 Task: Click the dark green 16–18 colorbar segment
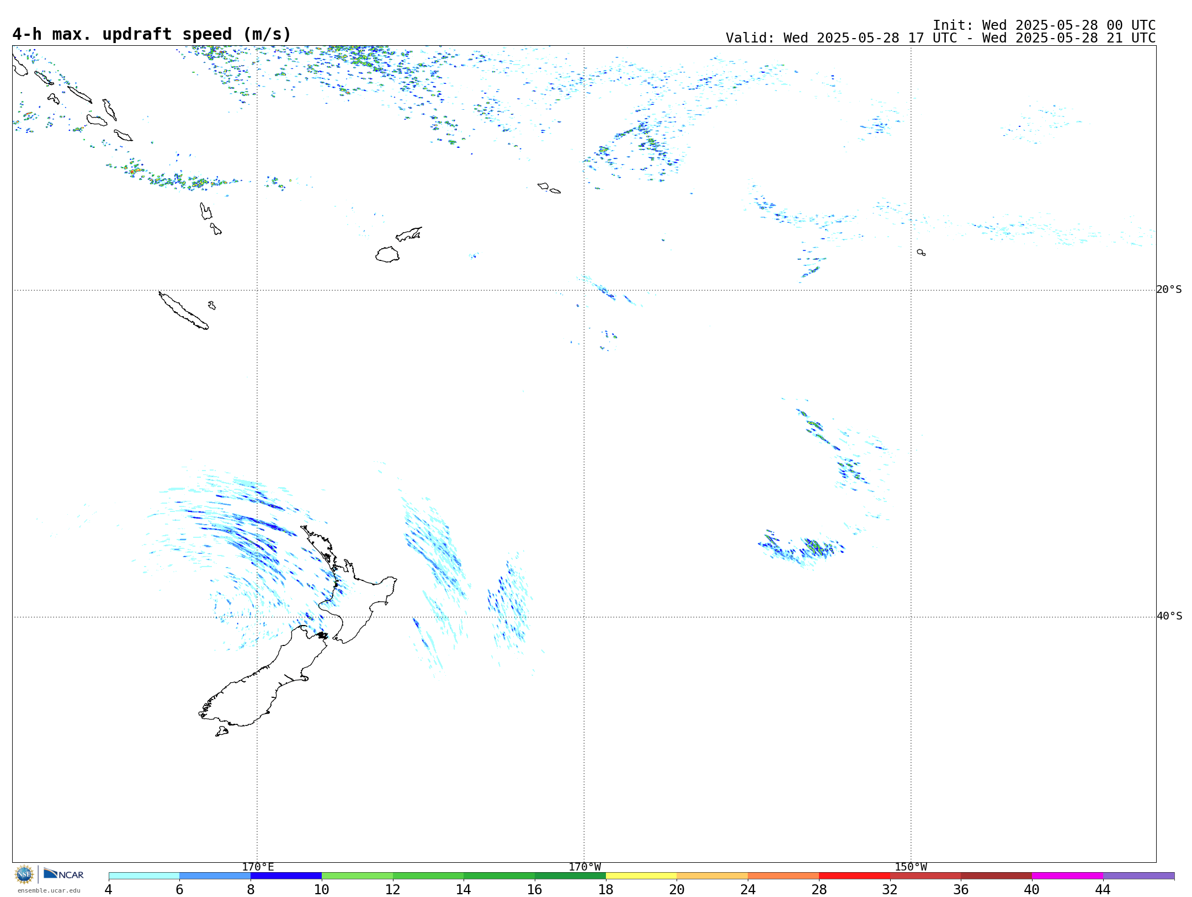tap(570, 875)
